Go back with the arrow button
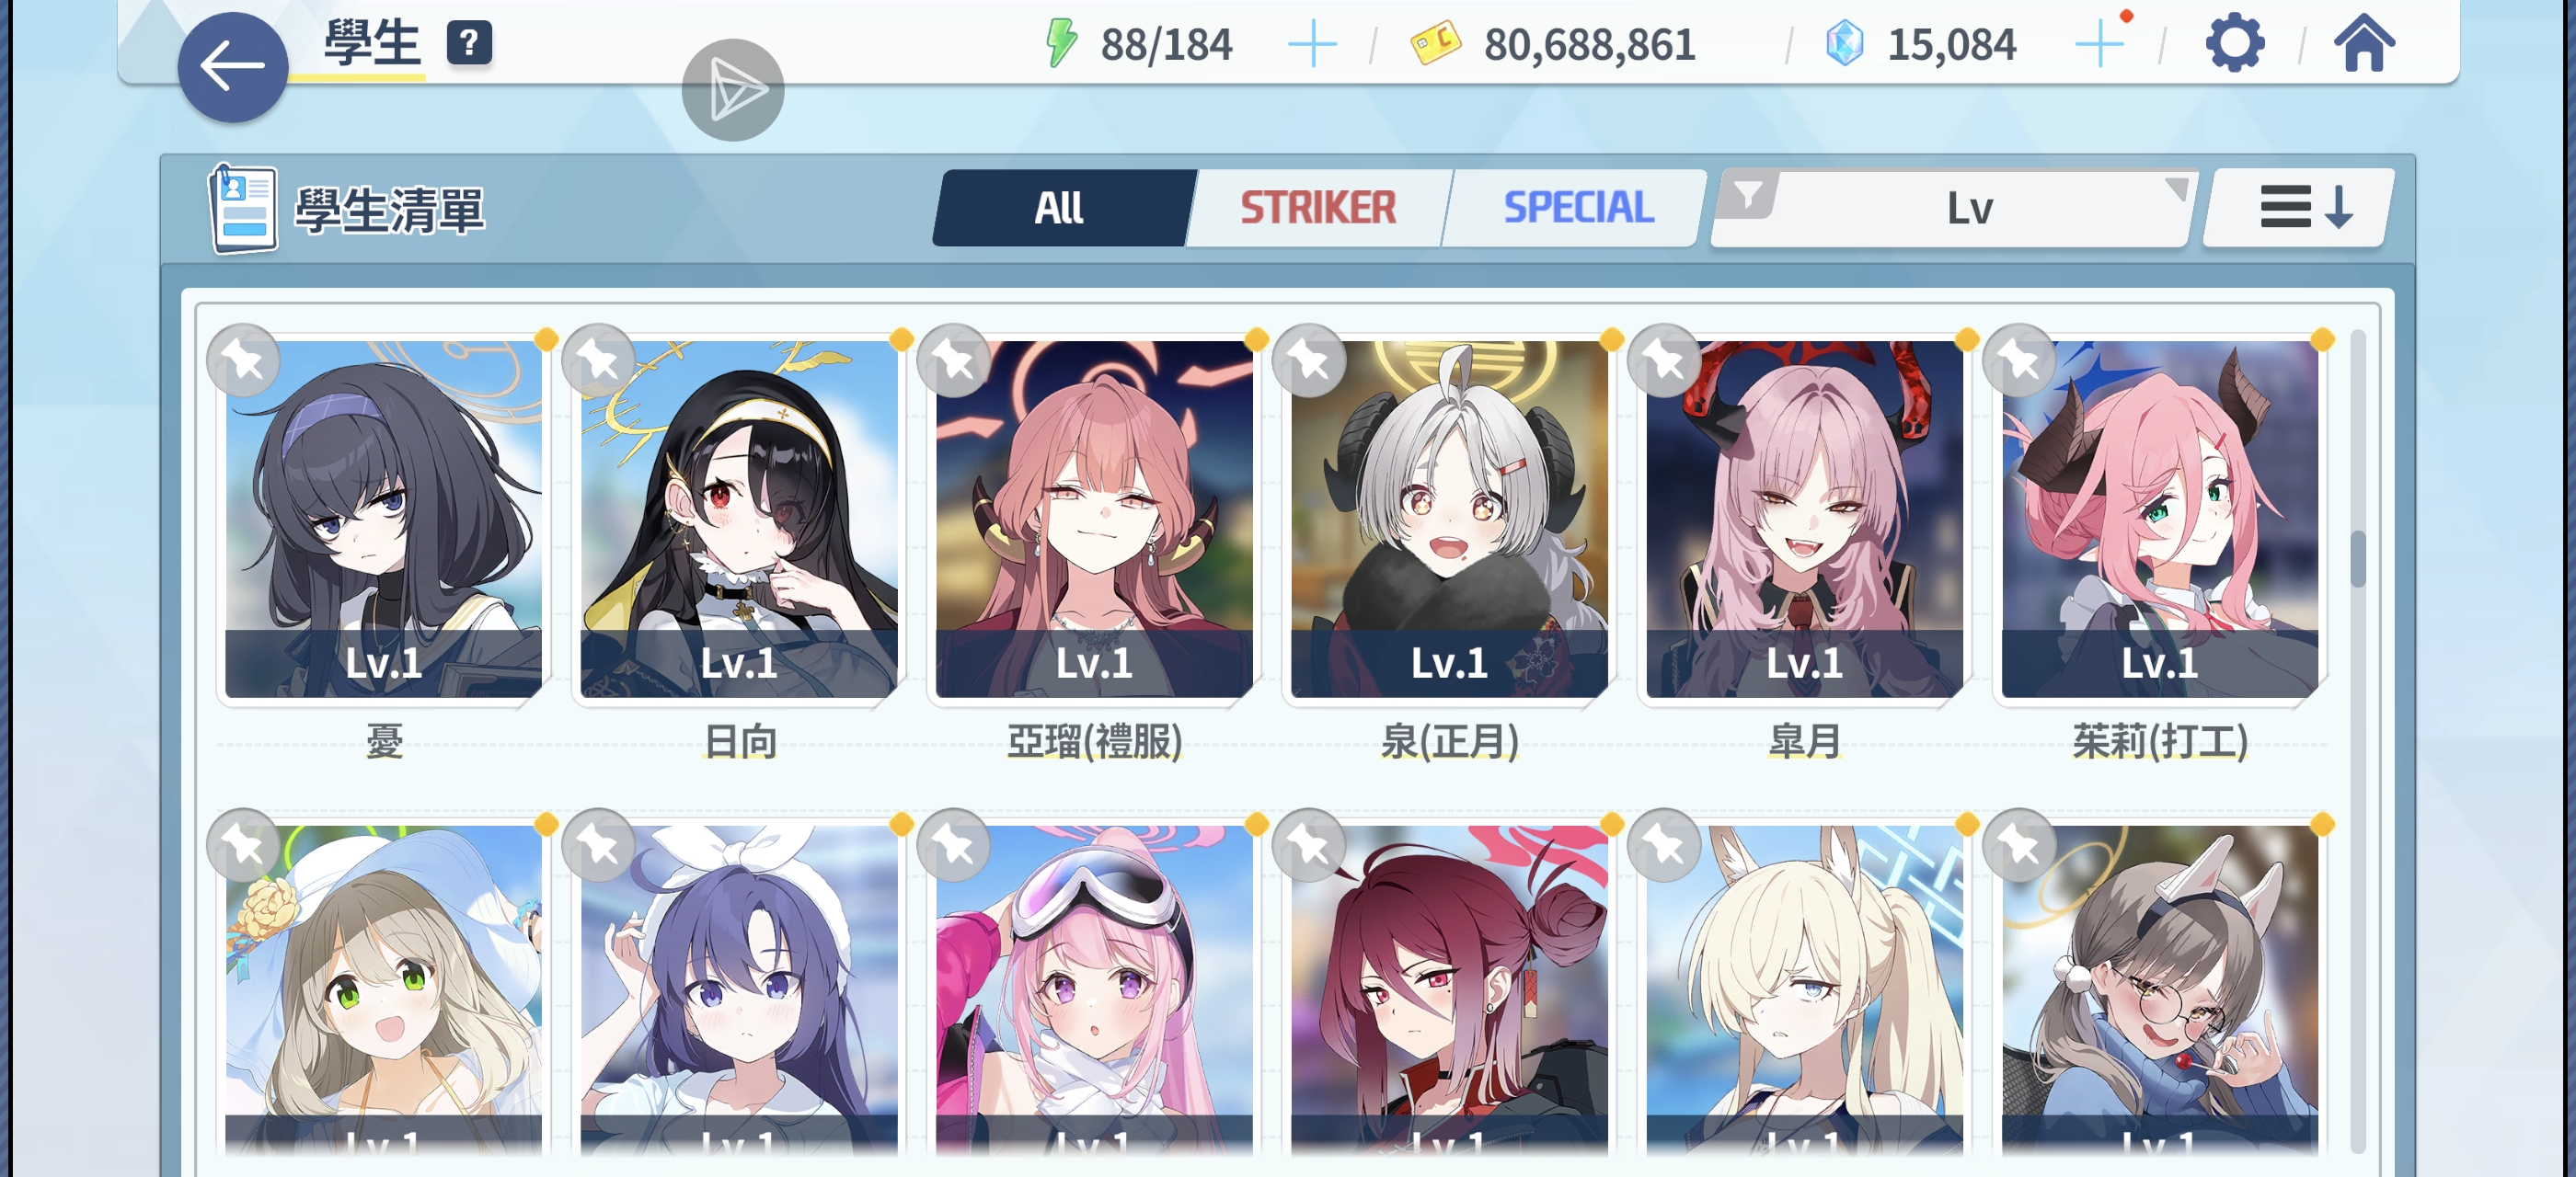 click(232, 66)
